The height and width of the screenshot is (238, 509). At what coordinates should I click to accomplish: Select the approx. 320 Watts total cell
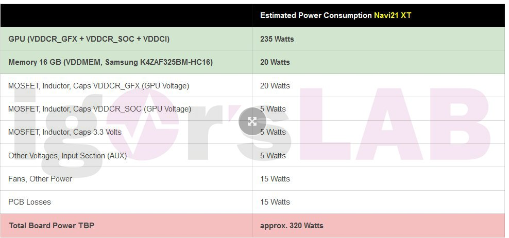tap(378, 225)
